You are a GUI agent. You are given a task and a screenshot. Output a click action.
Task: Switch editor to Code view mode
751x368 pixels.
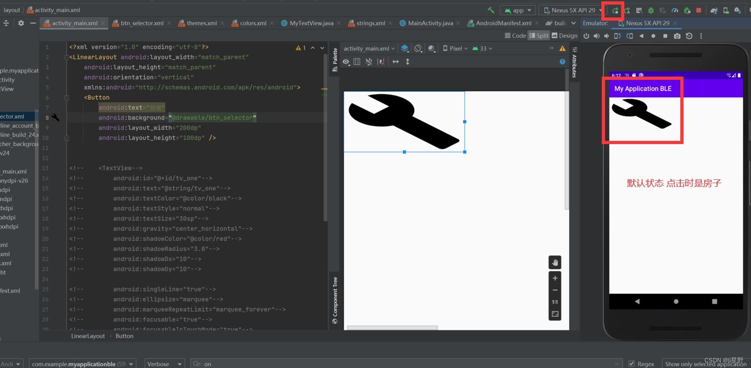[516, 36]
